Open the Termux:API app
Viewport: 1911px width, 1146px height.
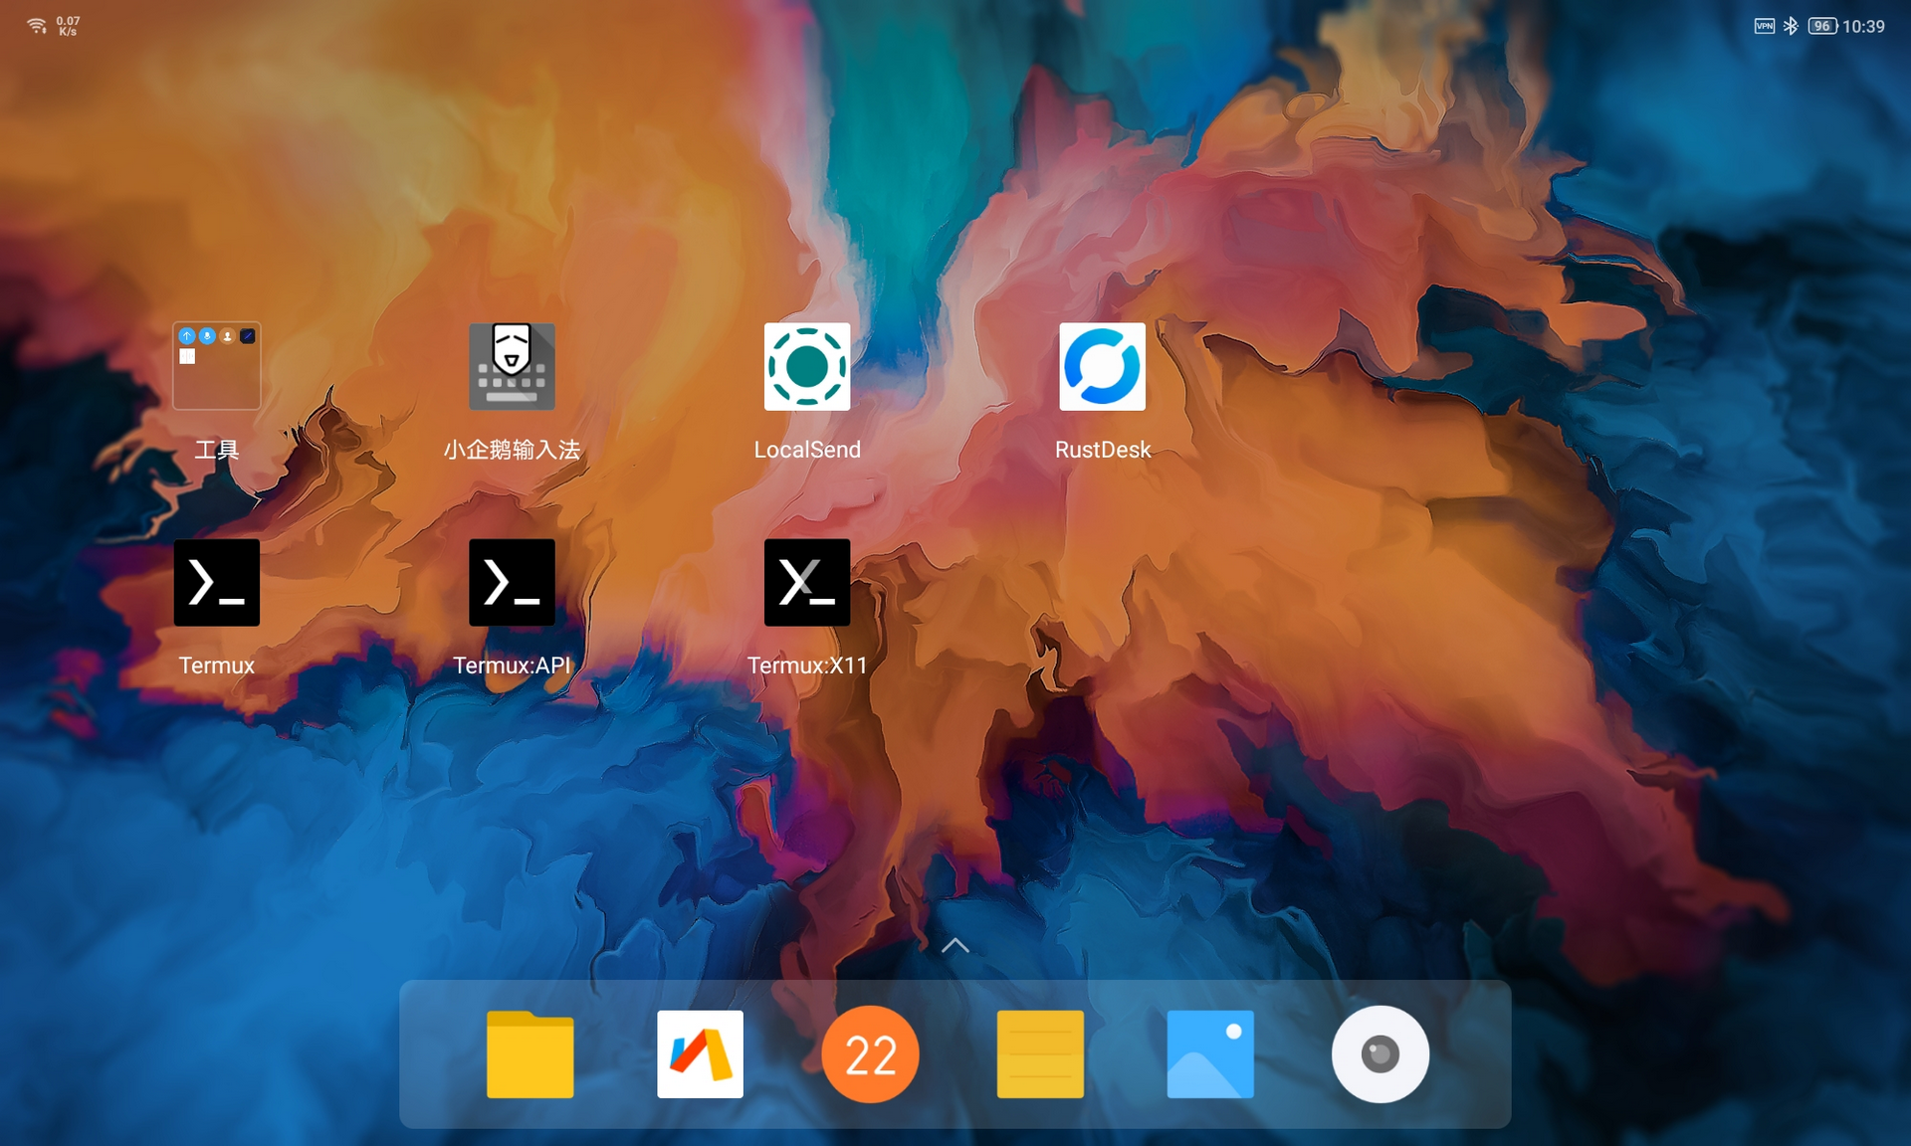coord(512,582)
